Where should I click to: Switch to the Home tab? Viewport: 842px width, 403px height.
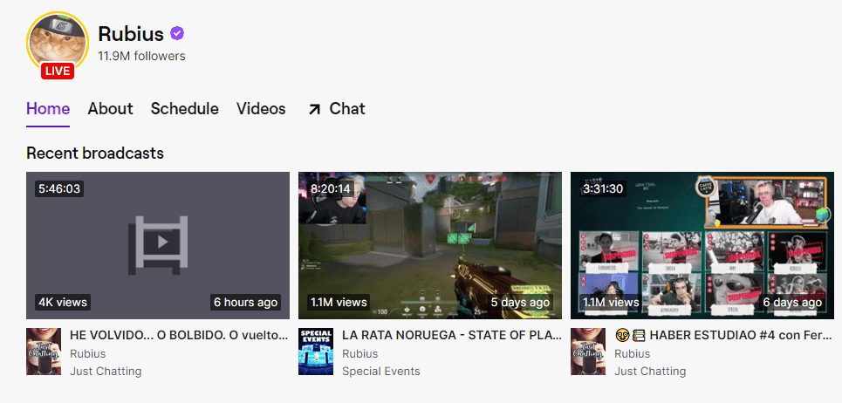pyautogui.click(x=48, y=109)
